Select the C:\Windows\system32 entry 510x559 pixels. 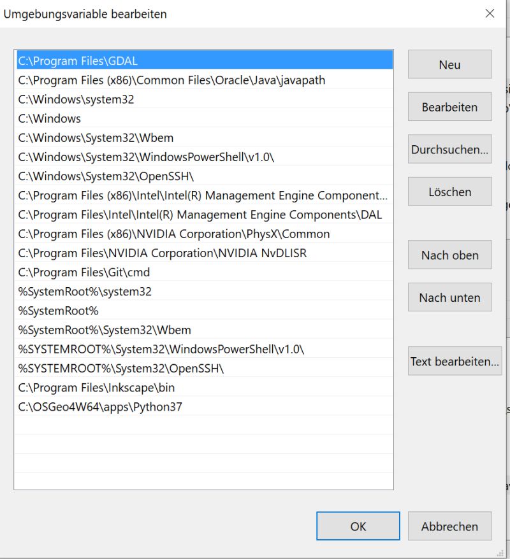205,99
